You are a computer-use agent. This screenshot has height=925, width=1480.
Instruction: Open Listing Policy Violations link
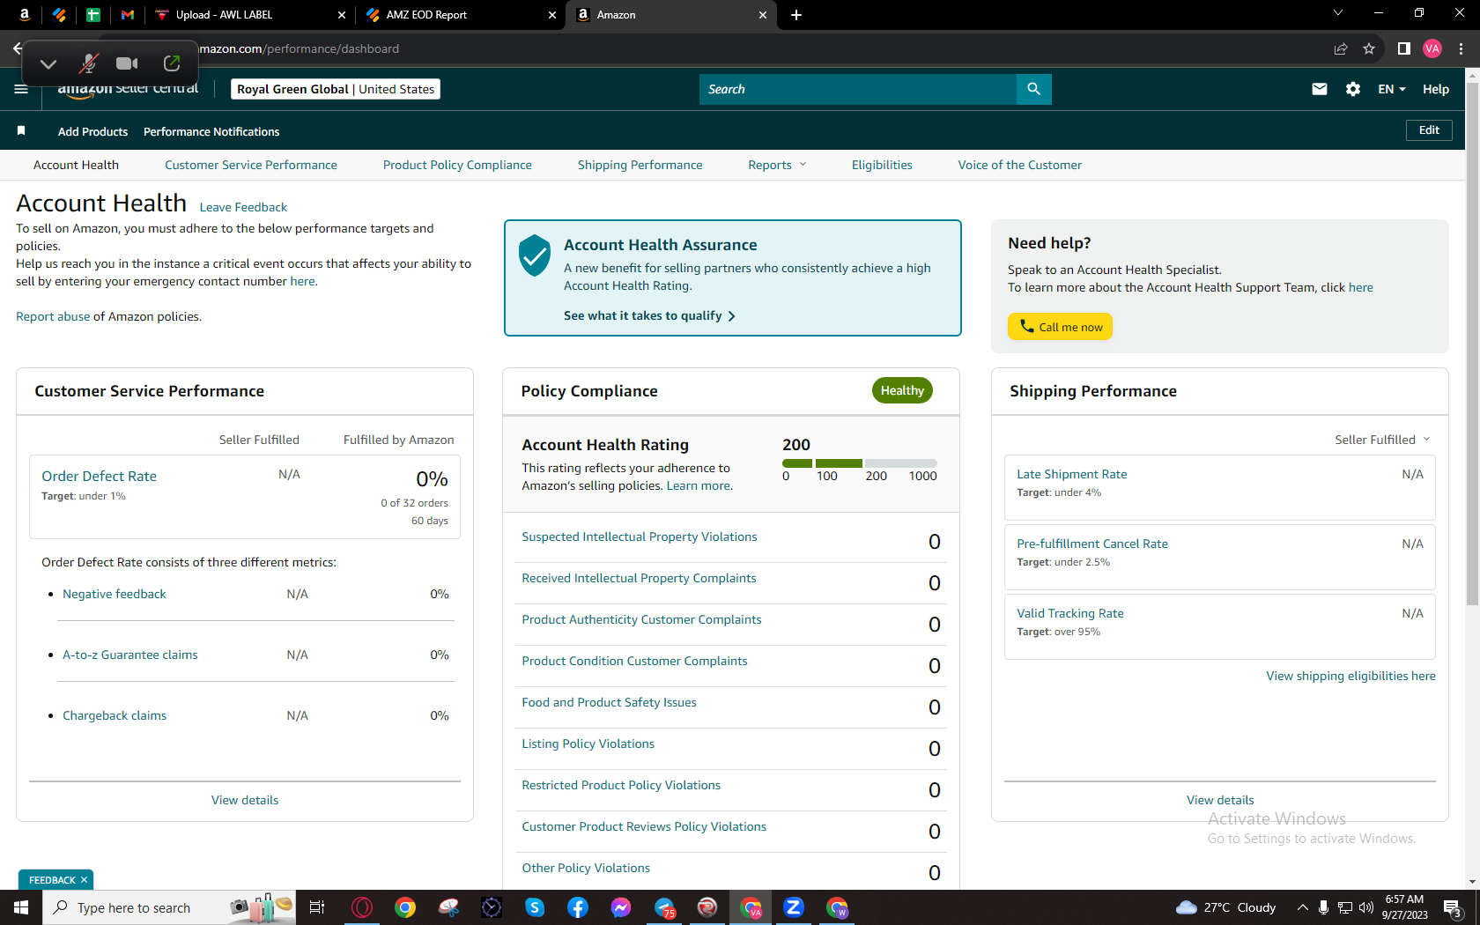click(588, 744)
